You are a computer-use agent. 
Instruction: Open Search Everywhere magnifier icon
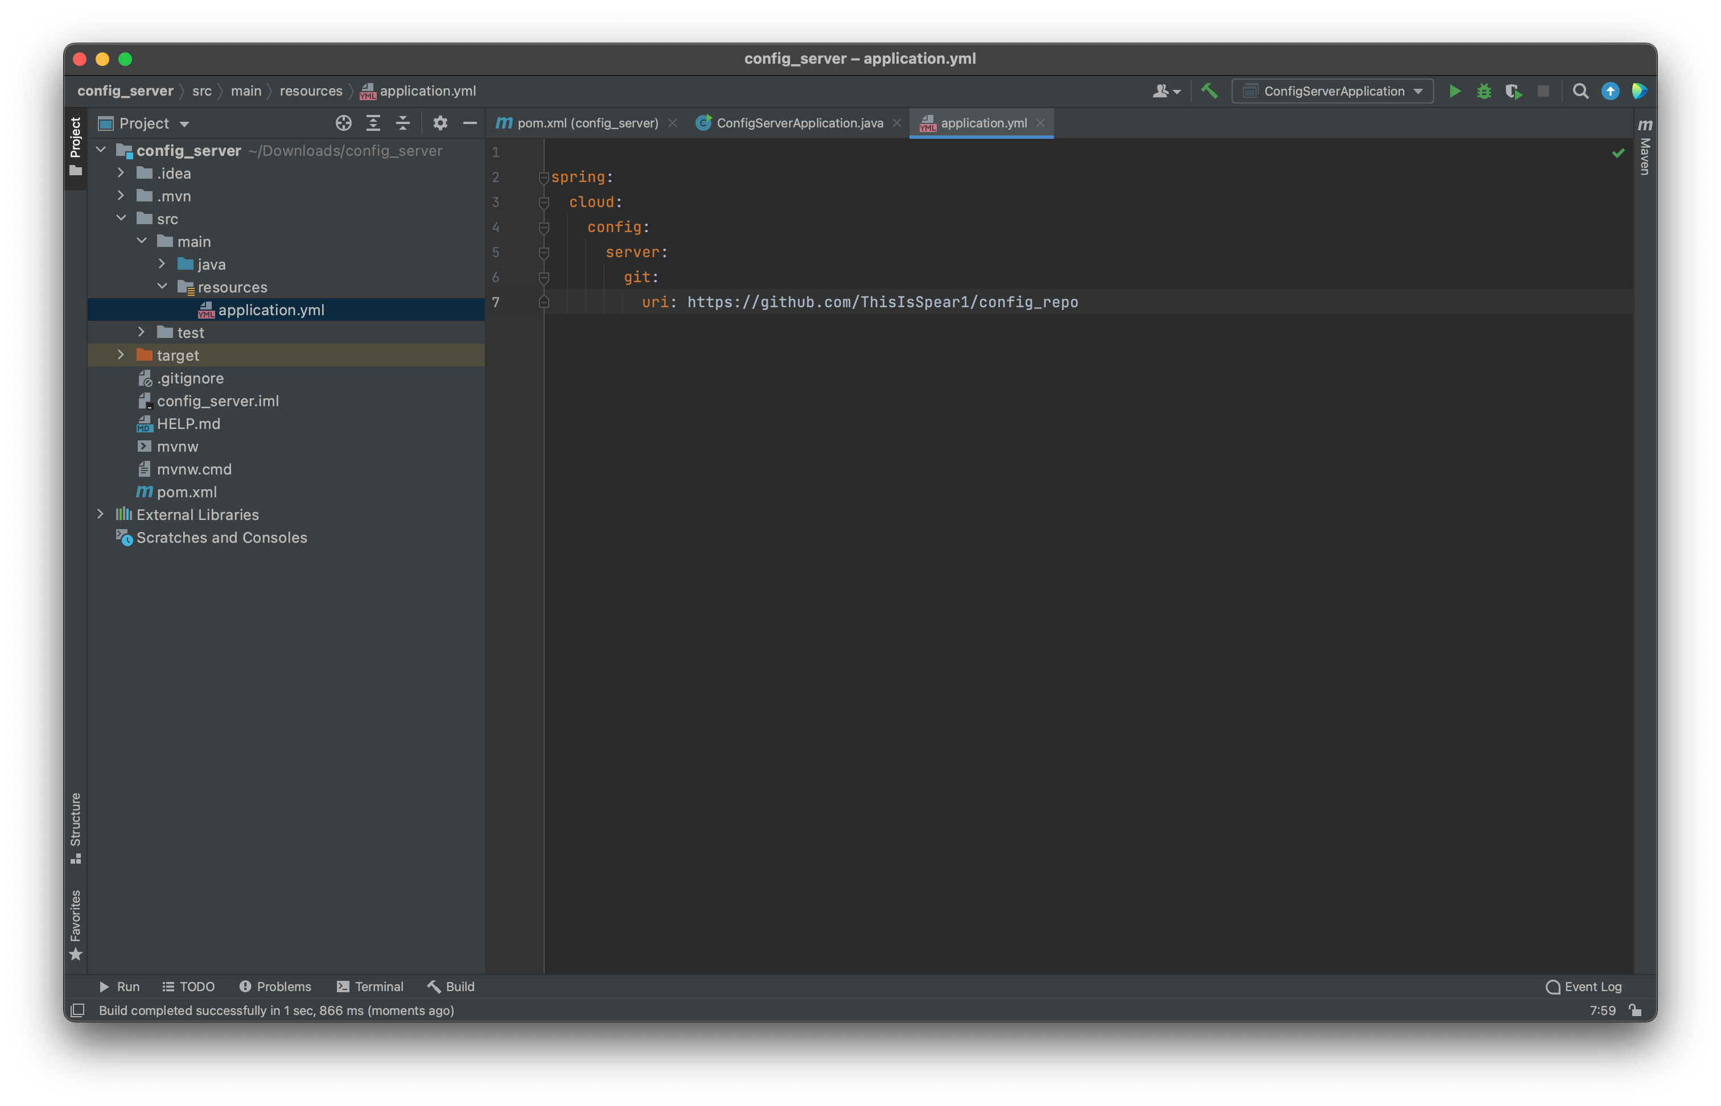tap(1580, 91)
